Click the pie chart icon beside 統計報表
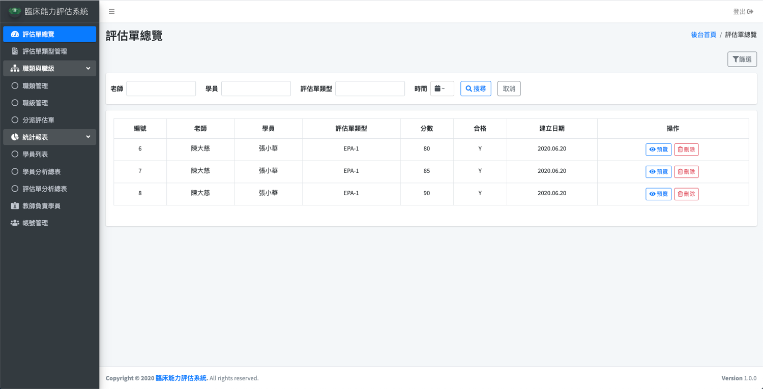 tap(15, 137)
